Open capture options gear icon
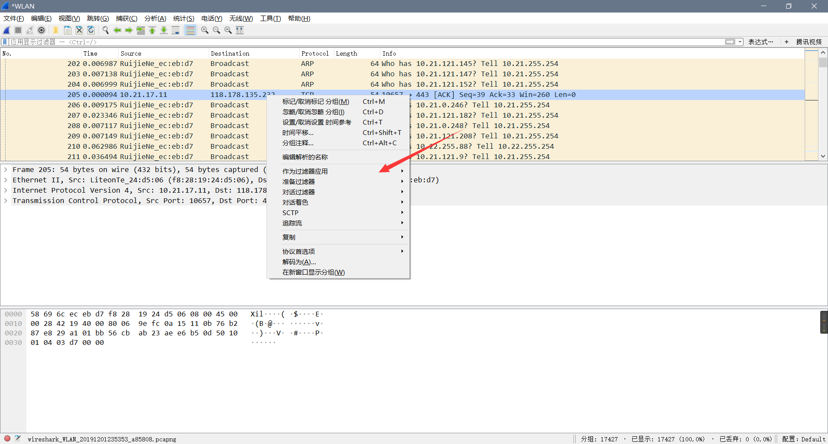 point(41,30)
